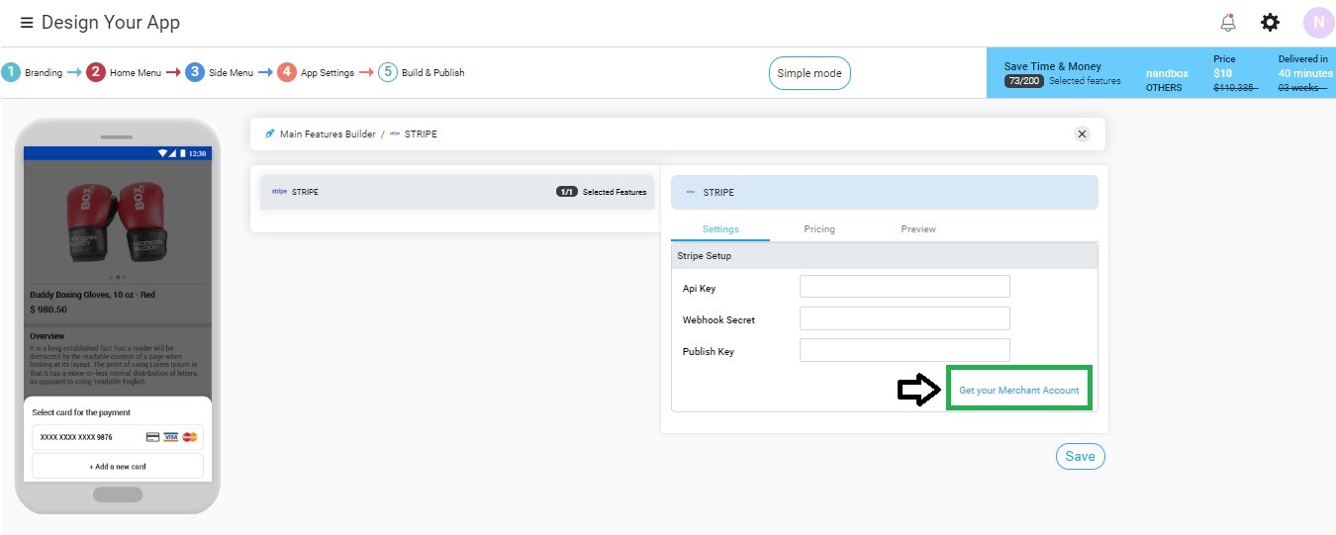Go to step 2 Home Menu
The image size is (1336, 535).
pyautogui.click(x=124, y=72)
